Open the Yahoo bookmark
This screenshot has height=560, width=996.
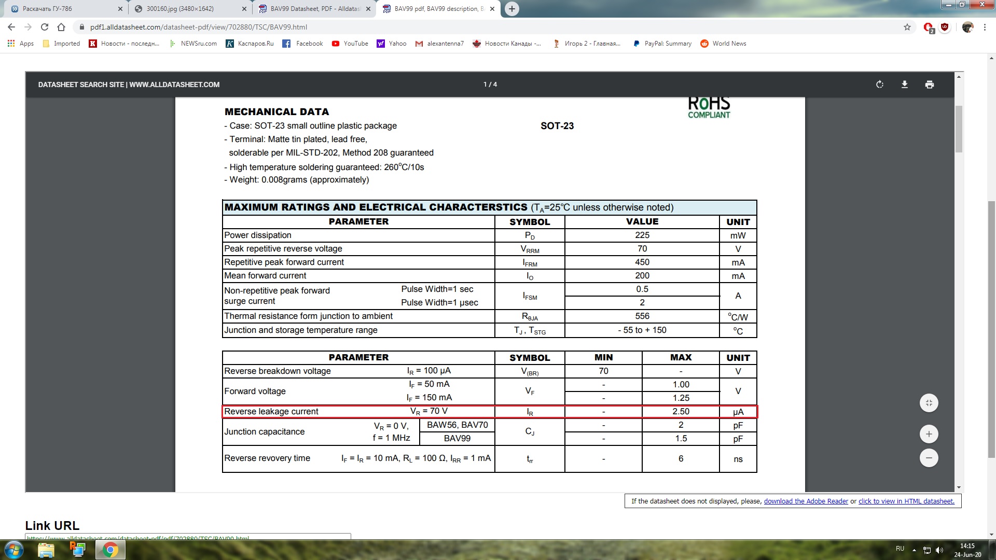[392, 44]
